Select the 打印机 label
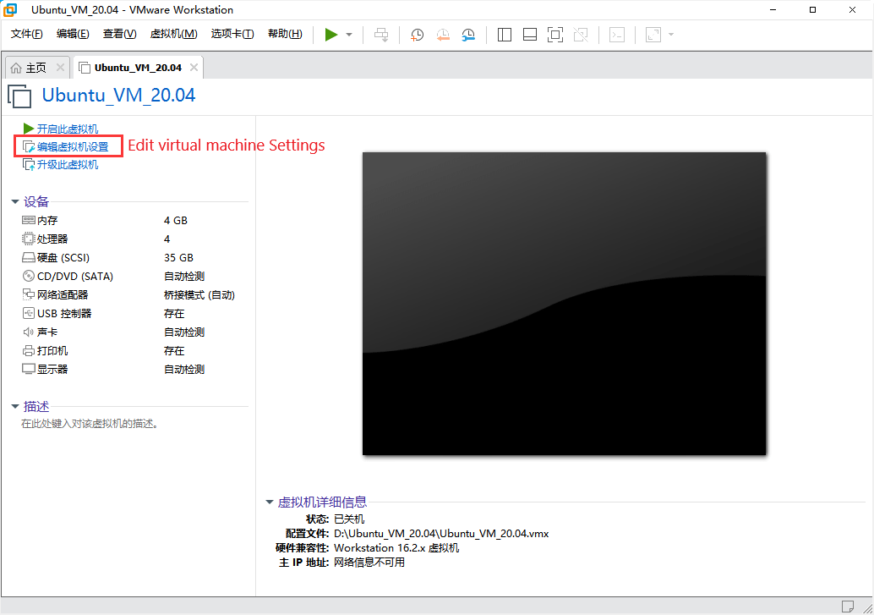The image size is (874, 615). tap(52, 350)
